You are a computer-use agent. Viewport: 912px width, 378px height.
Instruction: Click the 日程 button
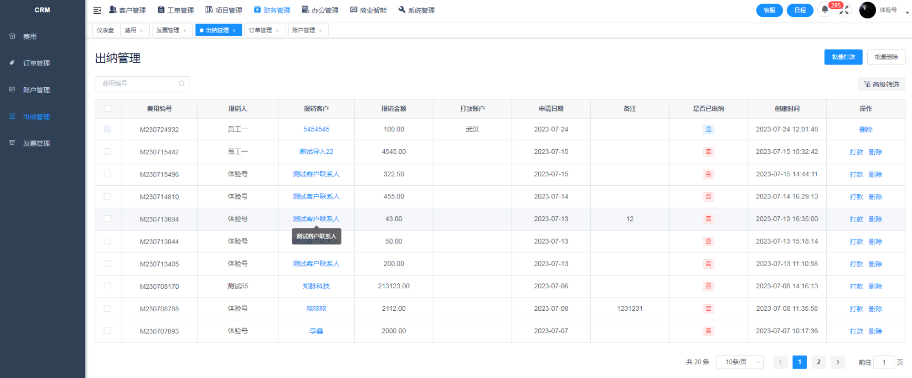800,10
